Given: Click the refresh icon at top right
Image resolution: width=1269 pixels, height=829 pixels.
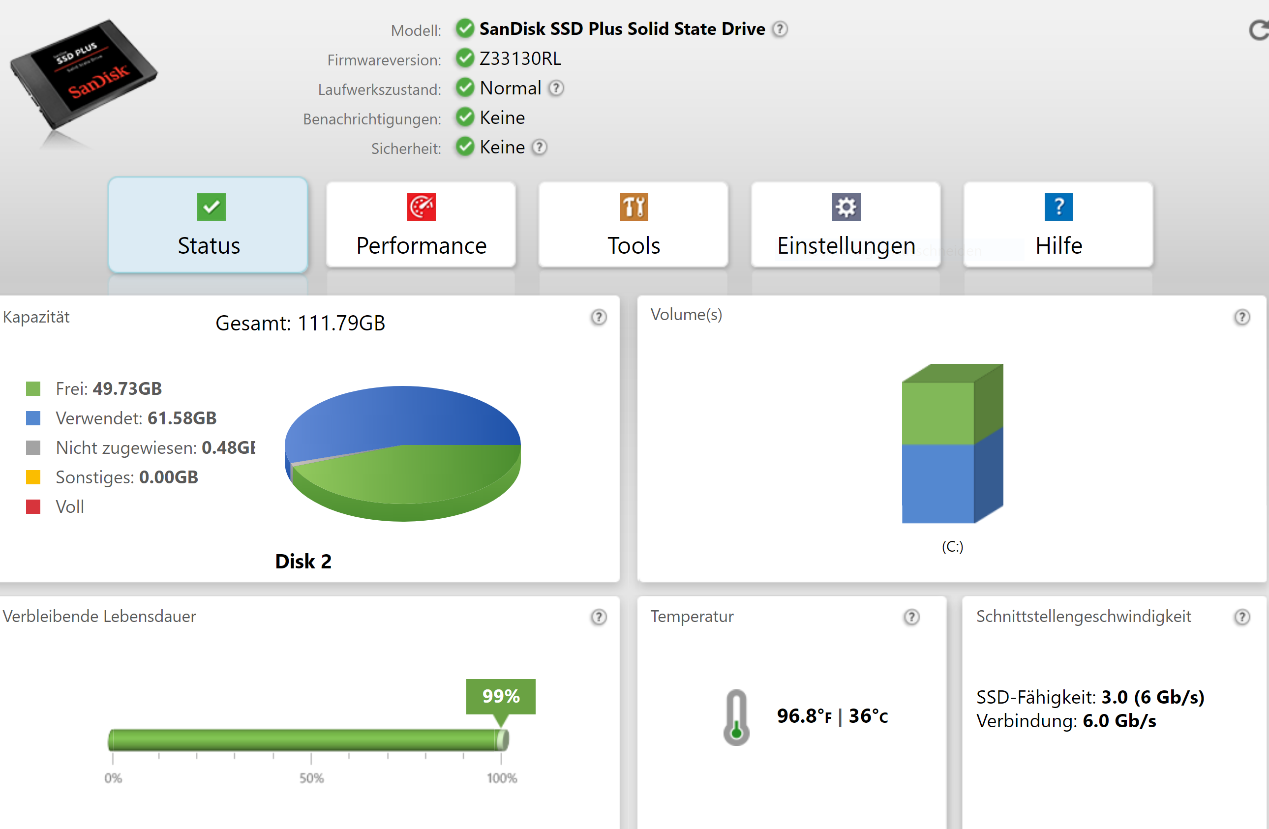Looking at the screenshot, I should click(x=1258, y=30).
